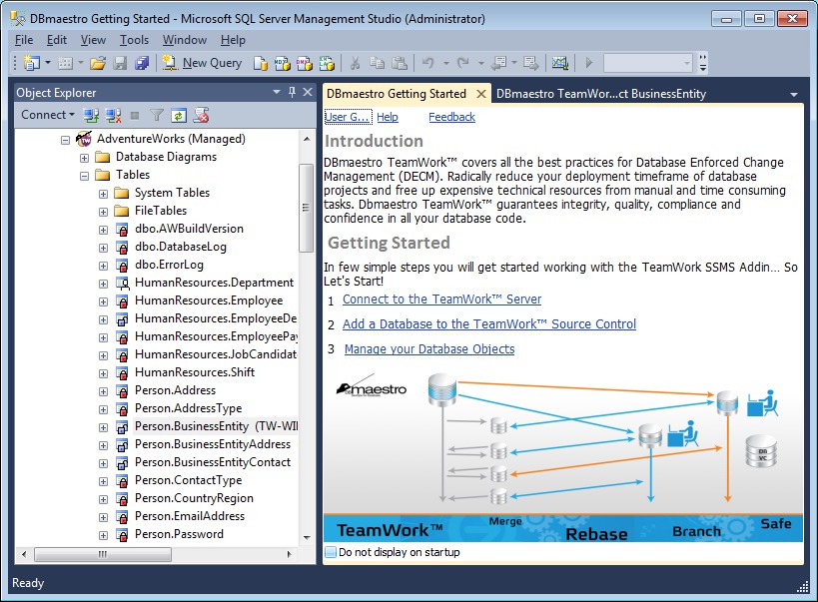Expand the System Tables folder

103,194
